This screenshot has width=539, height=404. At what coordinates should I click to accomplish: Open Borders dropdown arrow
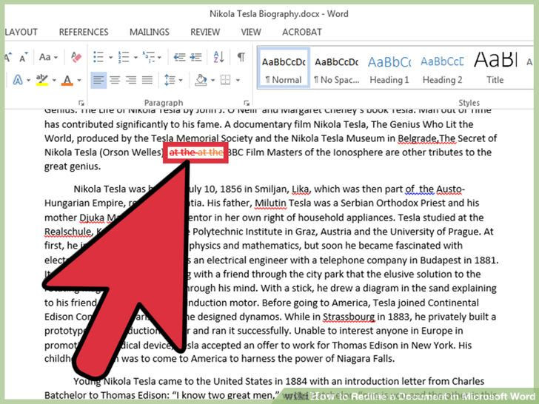click(x=238, y=81)
